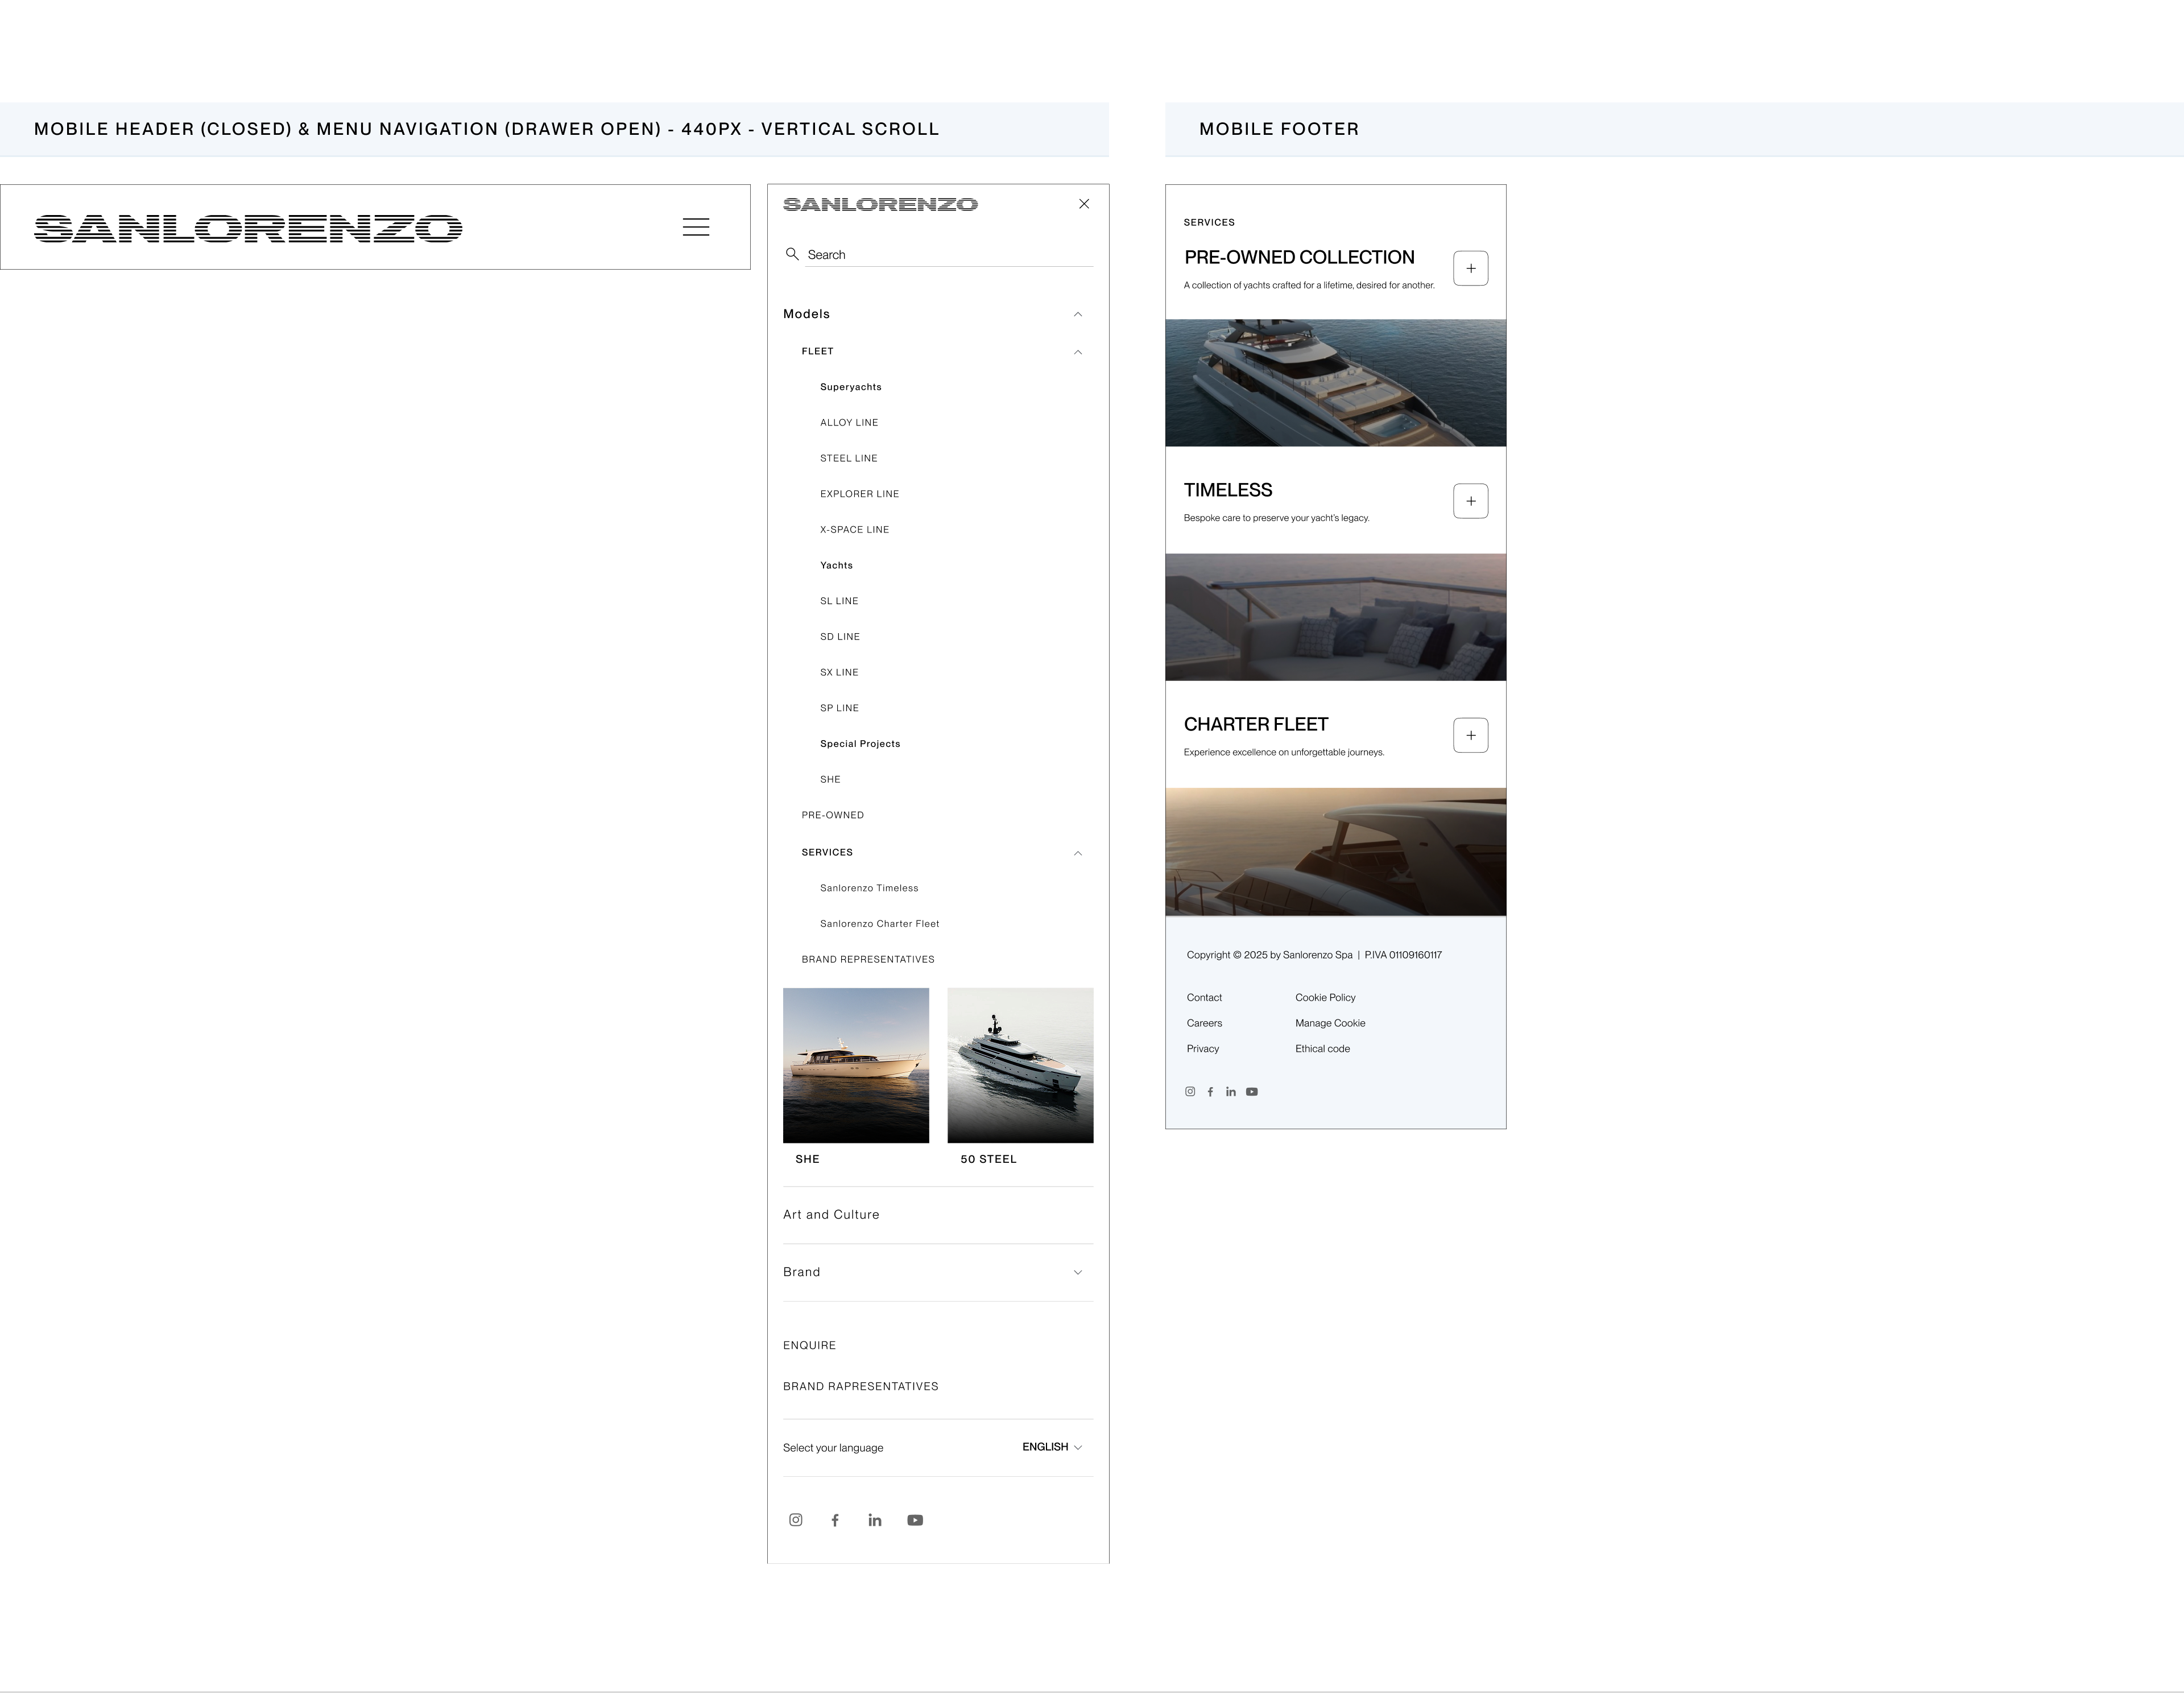Collapse the FLEET submenu chevron
The height and width of the screenshot is (1693, 2184).
tap(1078, 352)
